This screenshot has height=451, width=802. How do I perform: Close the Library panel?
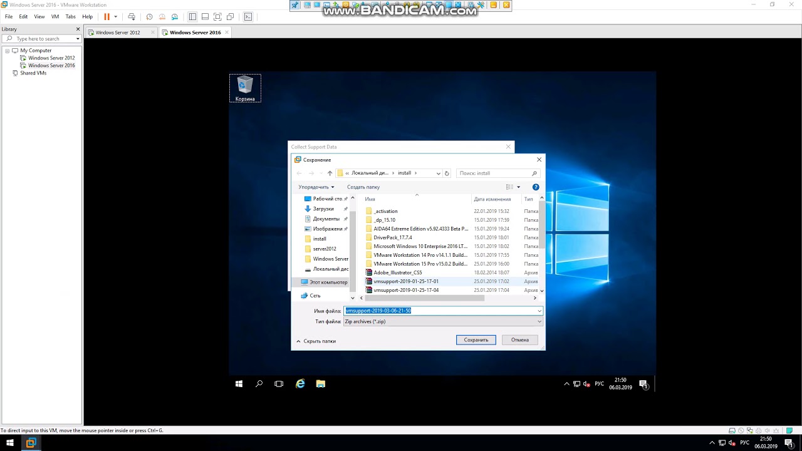click(x=78, y=29)
